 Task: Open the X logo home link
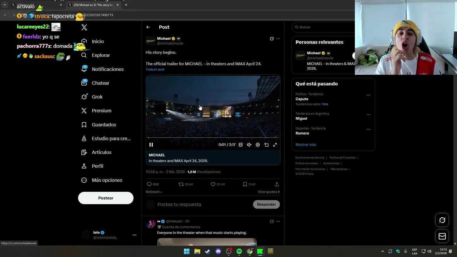coord(84,27)
